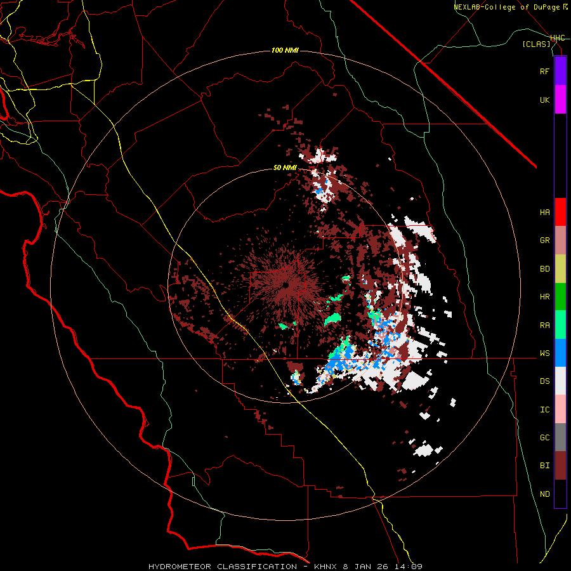
Task: Click the IC light pink legend swatch
Action: tap(560, 409)
